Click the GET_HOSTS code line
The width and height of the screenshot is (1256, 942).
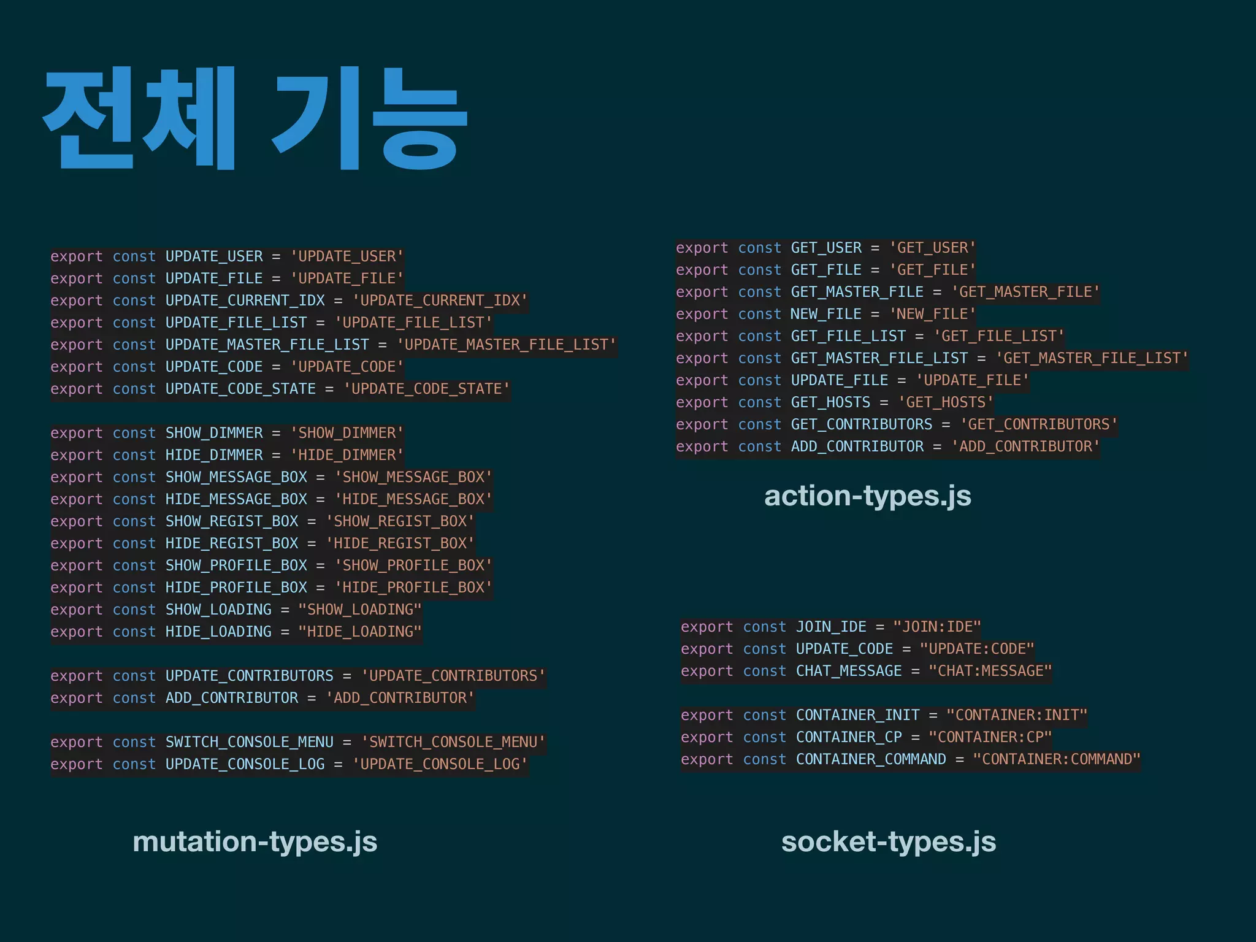tap(835, 402)
